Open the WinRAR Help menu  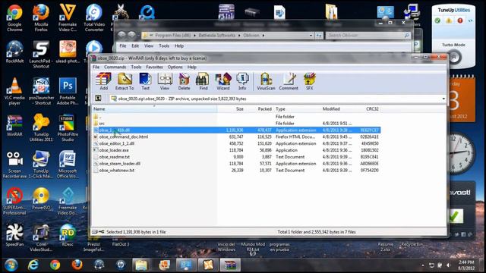(191, 67)
